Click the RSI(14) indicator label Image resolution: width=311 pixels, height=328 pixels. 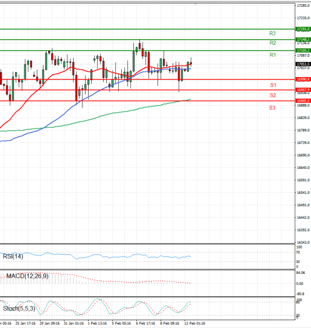coord(13,256)
